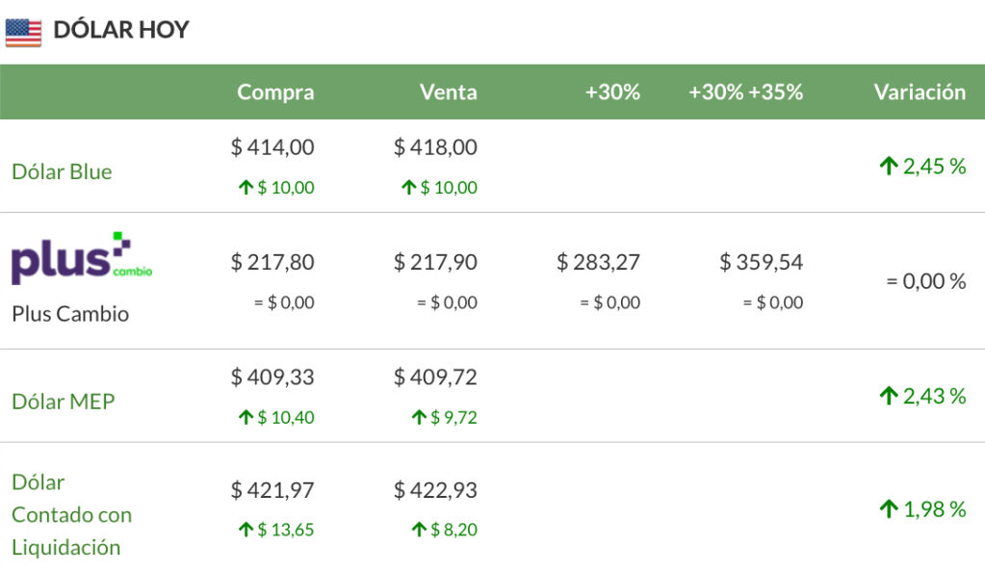Click Plus Cambio $ 359,54 value

pos(761,262)
